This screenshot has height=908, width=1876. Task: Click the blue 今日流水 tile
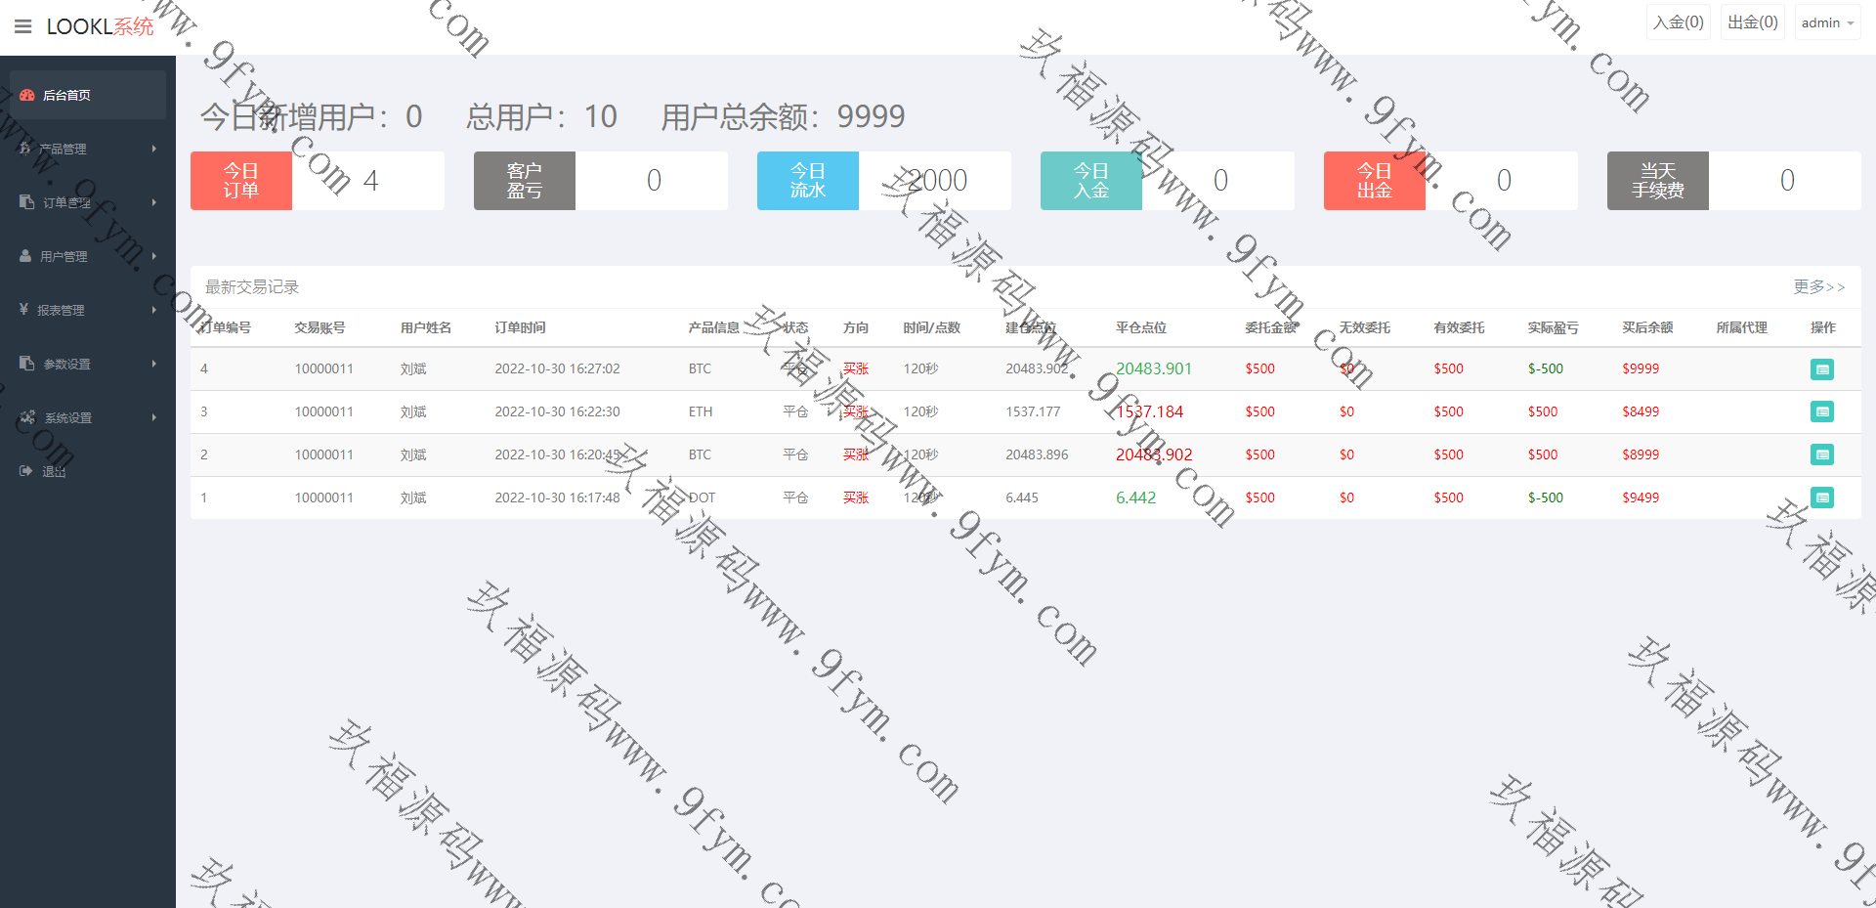point(808,181)
